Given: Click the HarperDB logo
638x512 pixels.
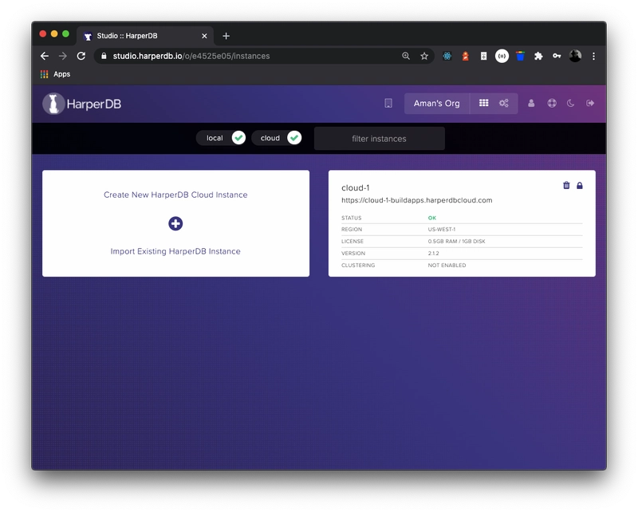Looking at the screenshot, I should coord(82,104).
